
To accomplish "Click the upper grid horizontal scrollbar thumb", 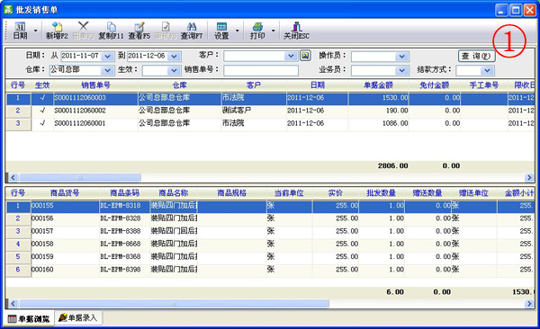I will (80, 178).
